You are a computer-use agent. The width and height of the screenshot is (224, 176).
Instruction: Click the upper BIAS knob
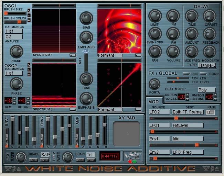[86, 18]
